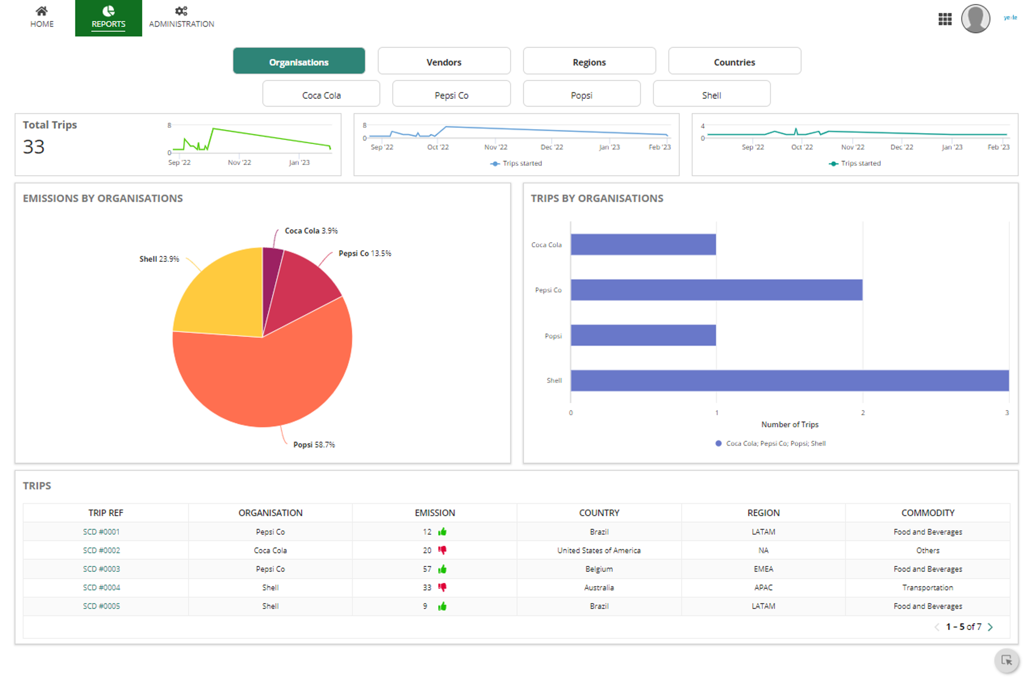Viewport: 1033px width, 683px height.
Task: Go to previous page of trips table
Action: [x=937, y=627]
